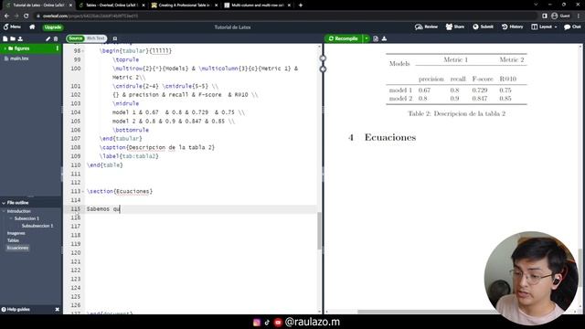This screenshot has height=329, width=585.
Task: Open Share dialog
Action: [x=455, y=27]
